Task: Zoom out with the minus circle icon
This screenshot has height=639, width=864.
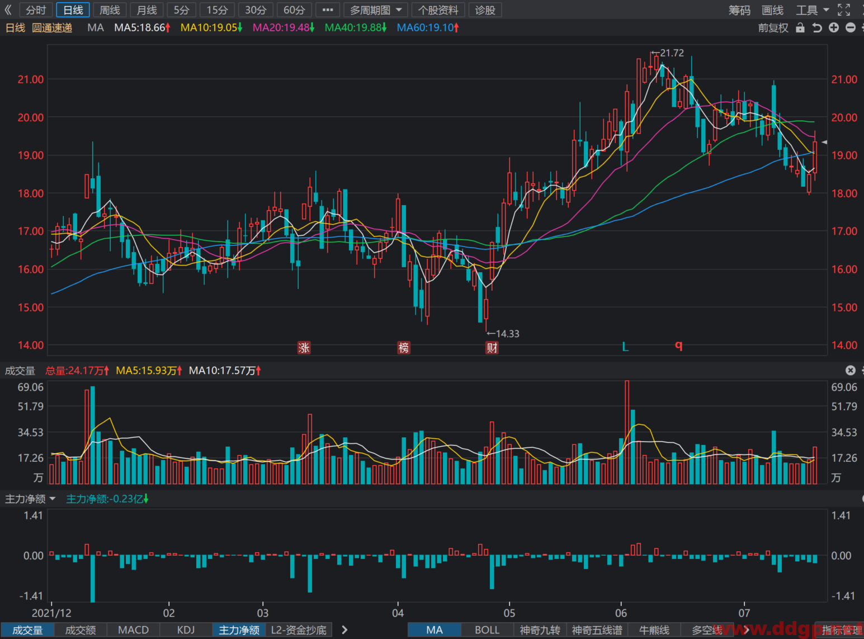Action: point(851,27)
